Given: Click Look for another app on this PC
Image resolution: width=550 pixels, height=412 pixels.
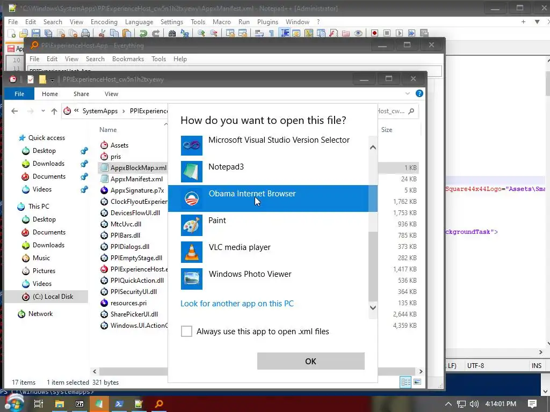Looking at the screenshot, I should pyautogui.click(x=237, y=304).
